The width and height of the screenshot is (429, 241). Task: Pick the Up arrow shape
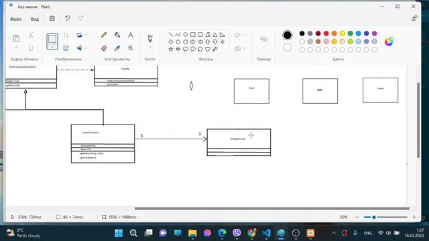pyautogui.click(x=208, y=42)
